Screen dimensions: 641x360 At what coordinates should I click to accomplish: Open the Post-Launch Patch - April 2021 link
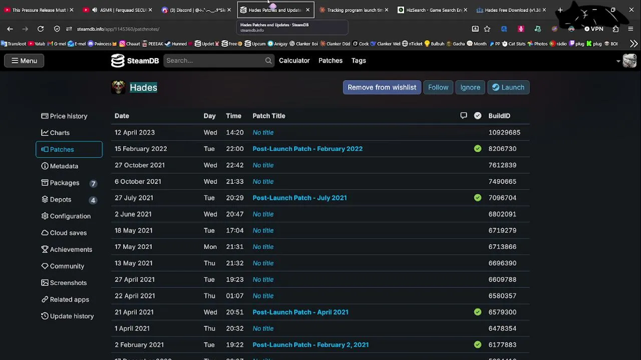click(300, 312)
